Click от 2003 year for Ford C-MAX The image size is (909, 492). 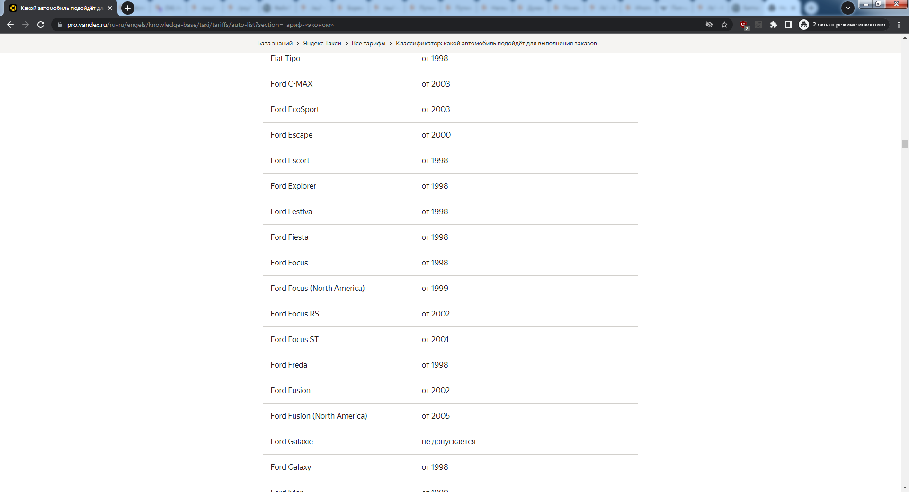pos(436,84)
